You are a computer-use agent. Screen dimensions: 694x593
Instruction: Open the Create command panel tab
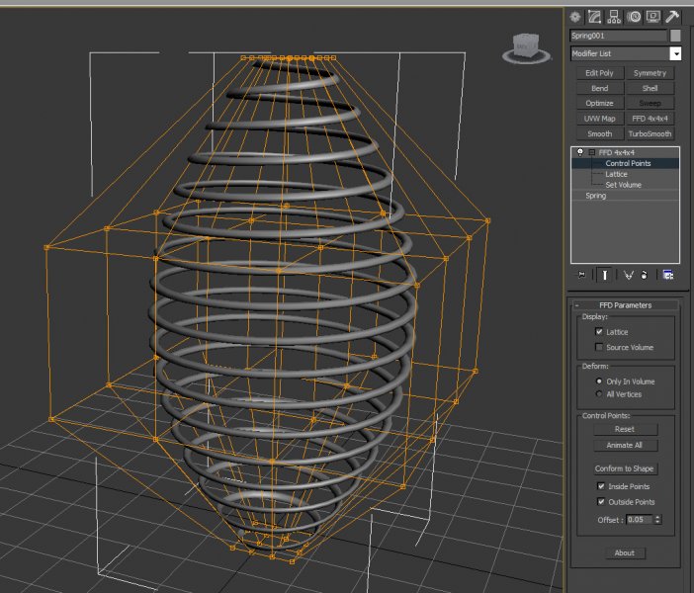[x=575, y=17]
